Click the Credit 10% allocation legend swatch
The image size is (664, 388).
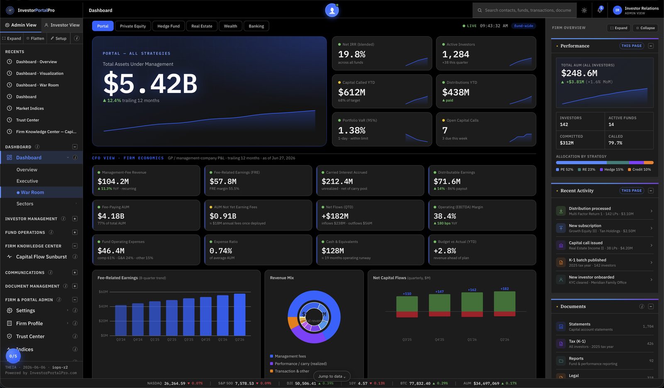pyautogui.click(x=629, y=169)
